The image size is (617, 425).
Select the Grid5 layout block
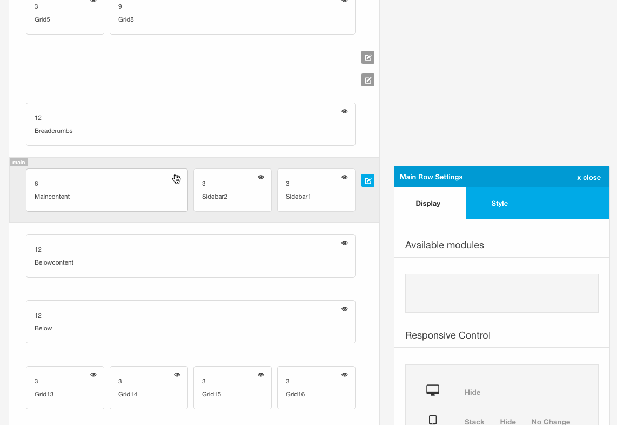click(65, 16)
